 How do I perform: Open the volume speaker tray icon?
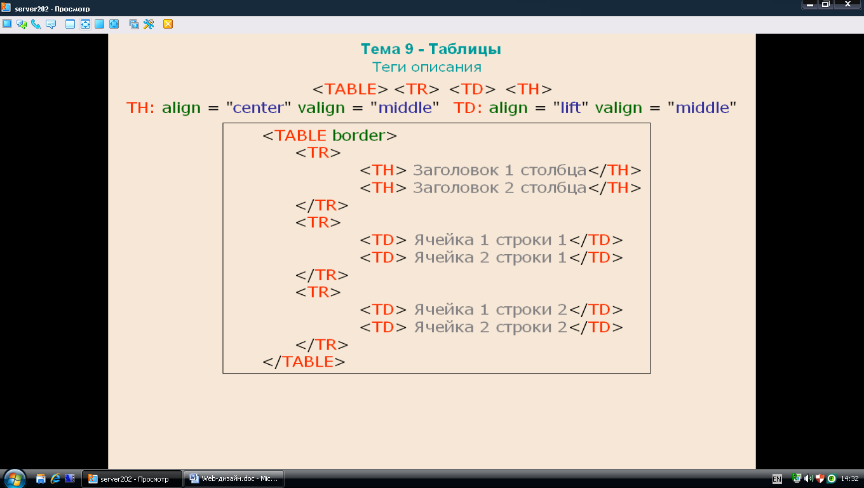[x=809, y=478]
